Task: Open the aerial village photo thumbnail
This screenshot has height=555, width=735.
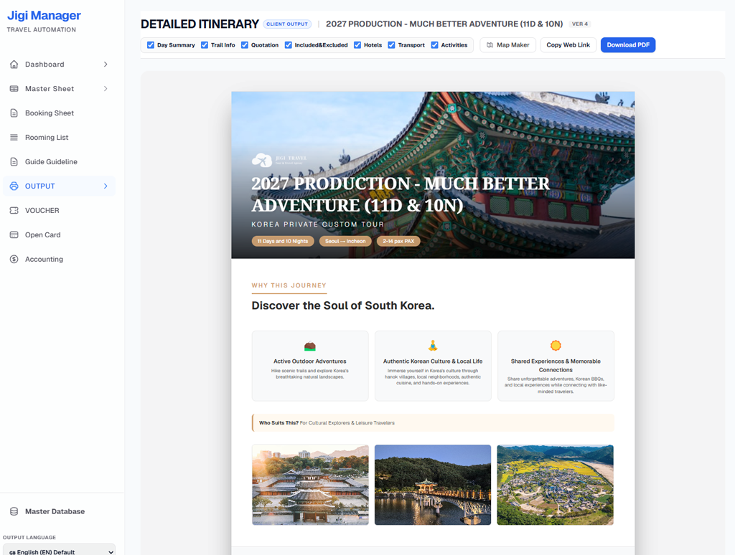Action: pos(556,485)
